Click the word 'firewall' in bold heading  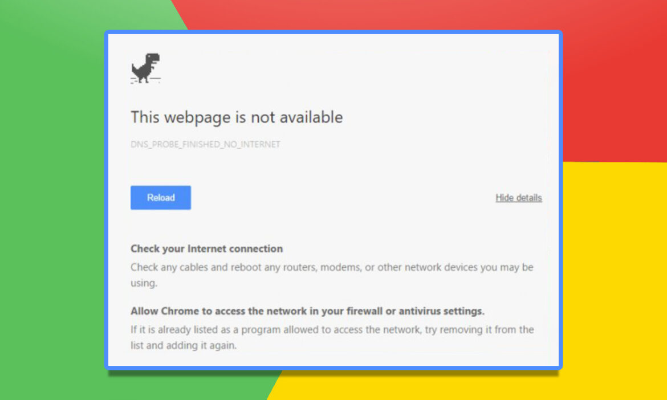click(364, 311)
